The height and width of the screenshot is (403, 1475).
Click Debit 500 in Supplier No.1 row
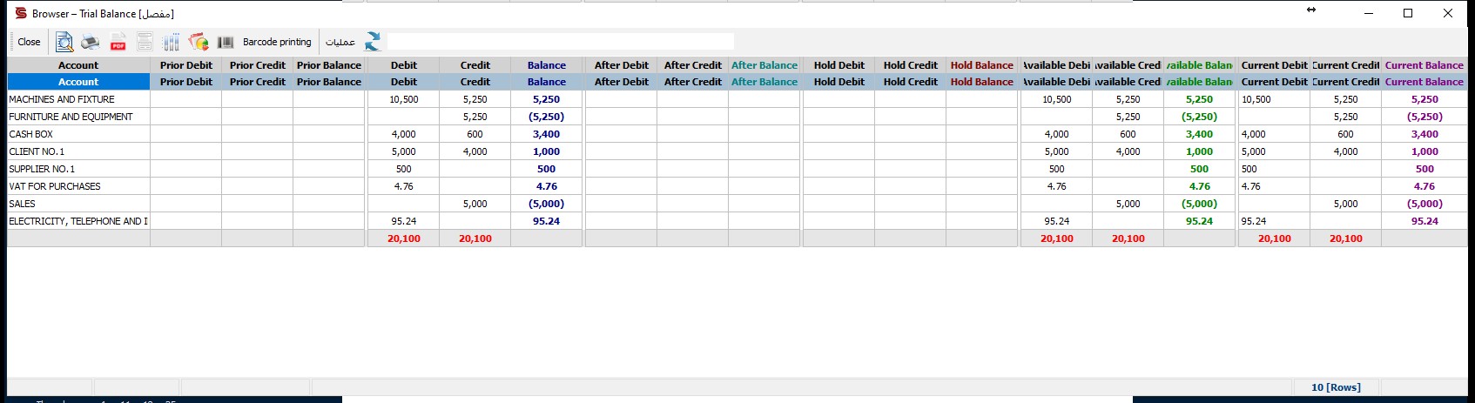coord(404,169)
